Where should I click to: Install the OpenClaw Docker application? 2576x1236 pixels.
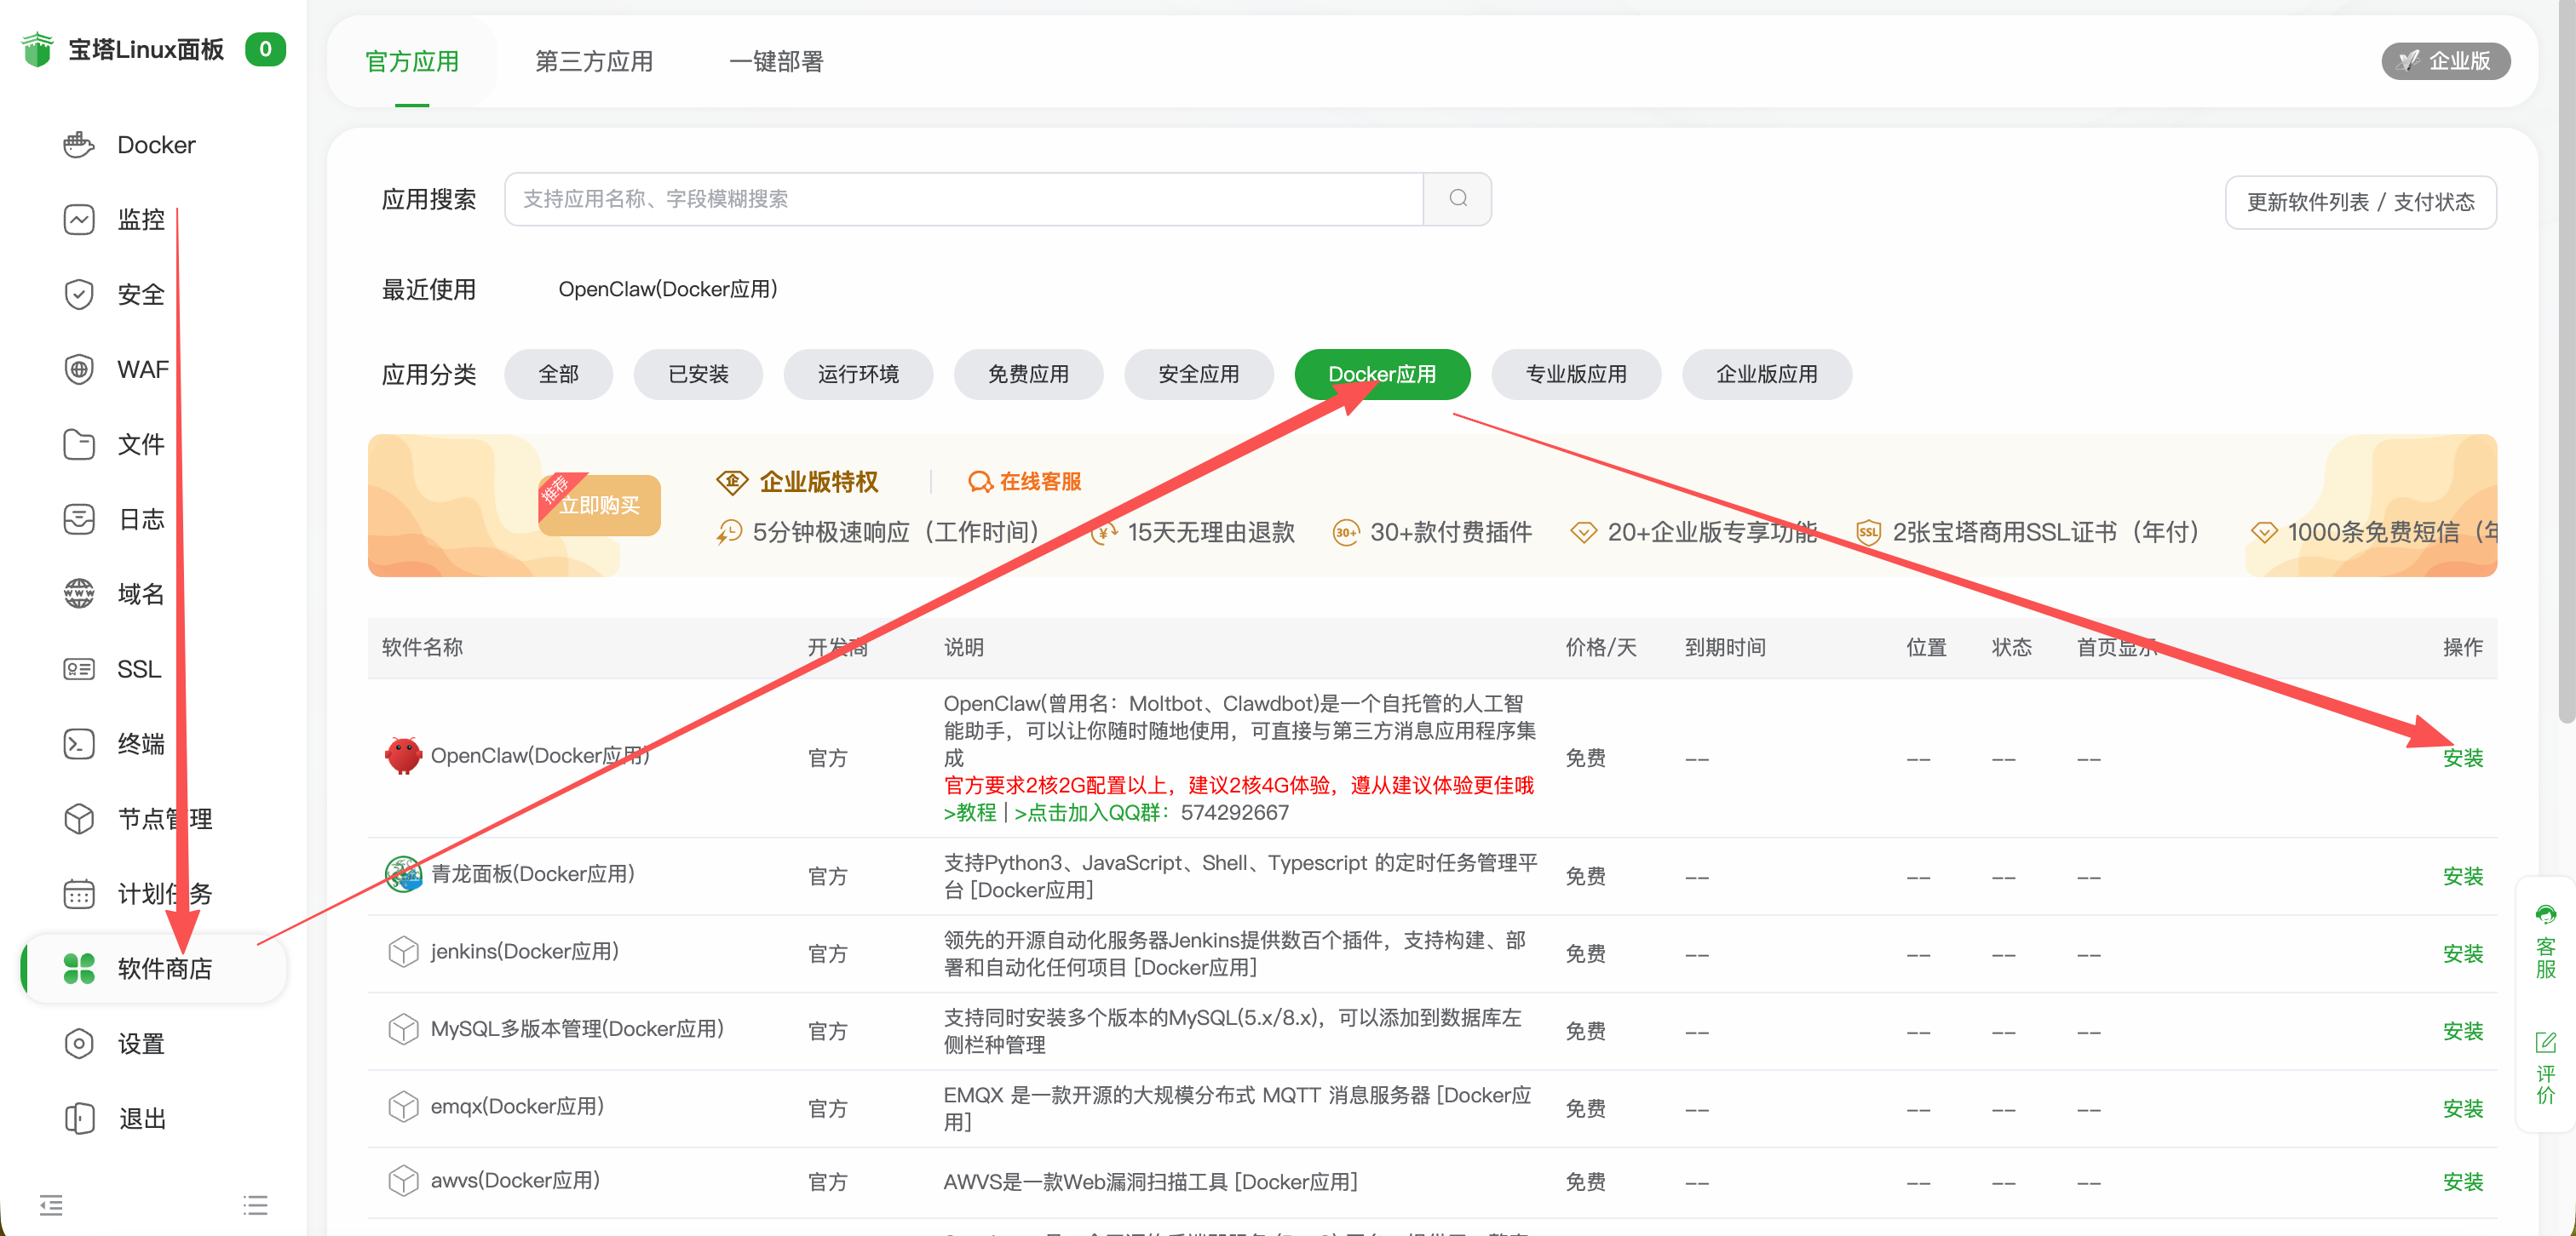[x=2464, y=758]
